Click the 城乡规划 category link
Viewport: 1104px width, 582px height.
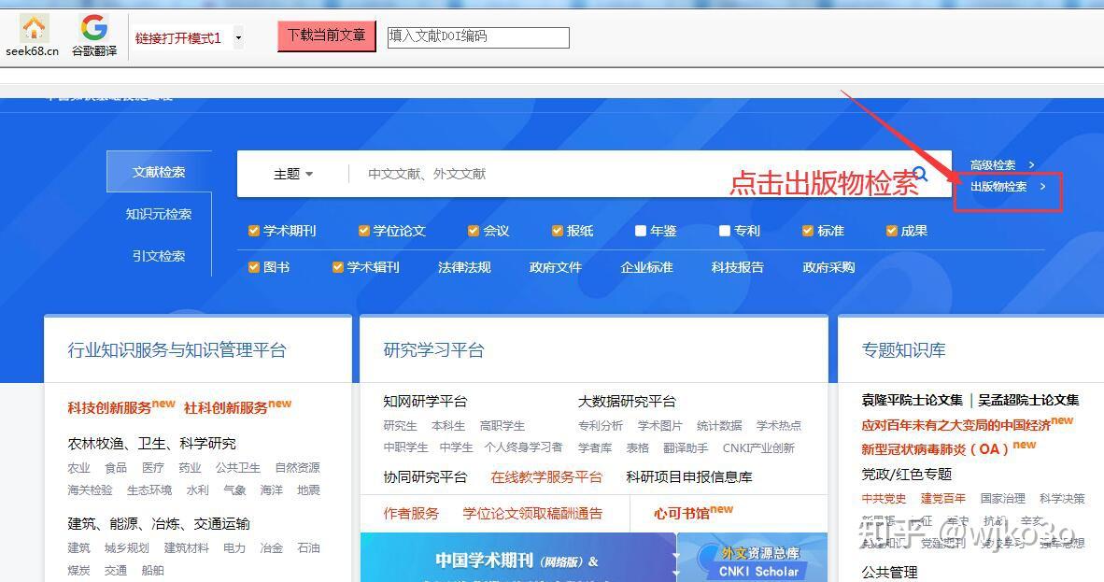point(127,548)
